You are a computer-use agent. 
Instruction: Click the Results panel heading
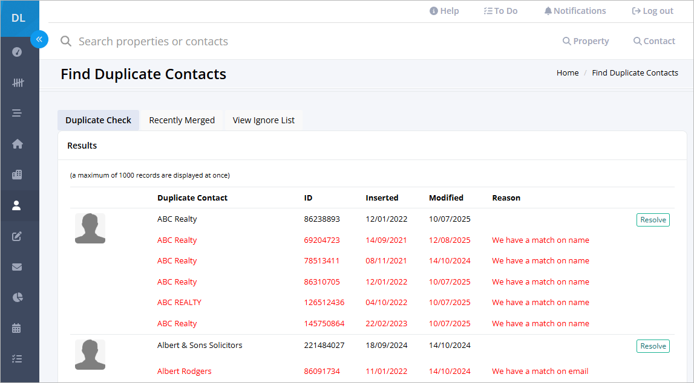82,146
